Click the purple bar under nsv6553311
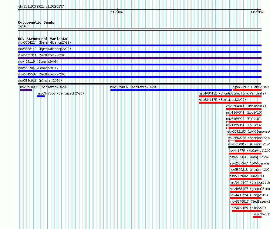Image resolution: width=270 pixels, height=229 pixels. (x=140, y=58)
